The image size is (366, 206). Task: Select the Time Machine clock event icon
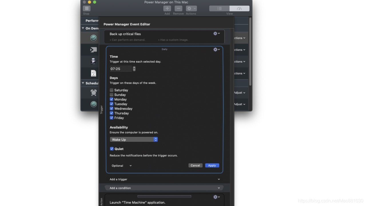(94, 38)
